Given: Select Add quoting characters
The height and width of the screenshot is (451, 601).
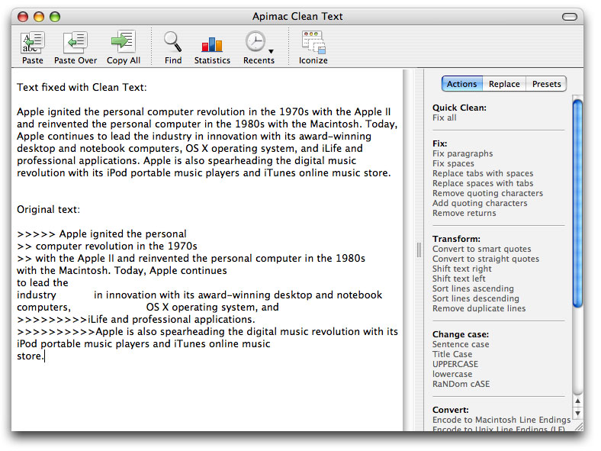Looking at the screenshot, I should tap(480, 203).
